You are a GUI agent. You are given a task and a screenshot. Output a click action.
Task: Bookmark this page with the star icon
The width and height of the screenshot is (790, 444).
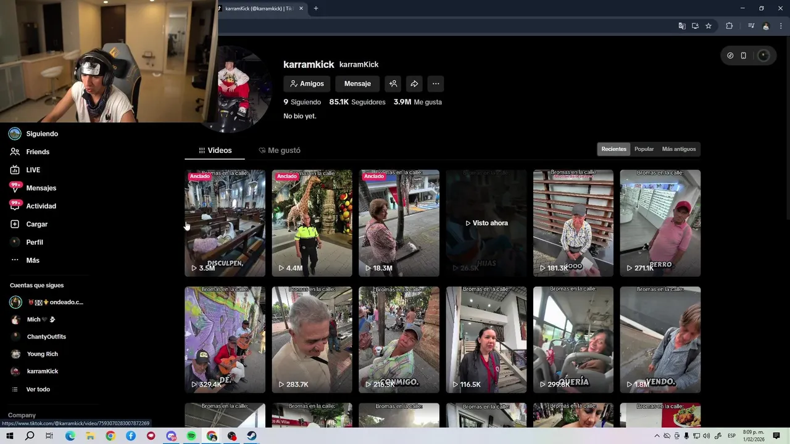[709, 26]
